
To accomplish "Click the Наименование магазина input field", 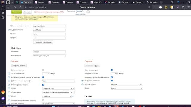I will click(49, 26).
